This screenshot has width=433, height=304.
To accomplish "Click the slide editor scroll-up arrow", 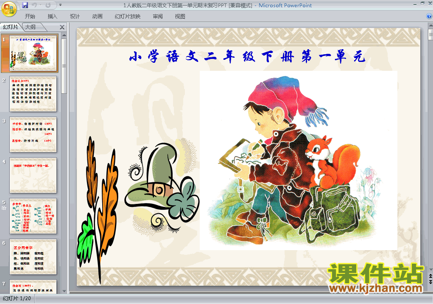I will 430,25.
